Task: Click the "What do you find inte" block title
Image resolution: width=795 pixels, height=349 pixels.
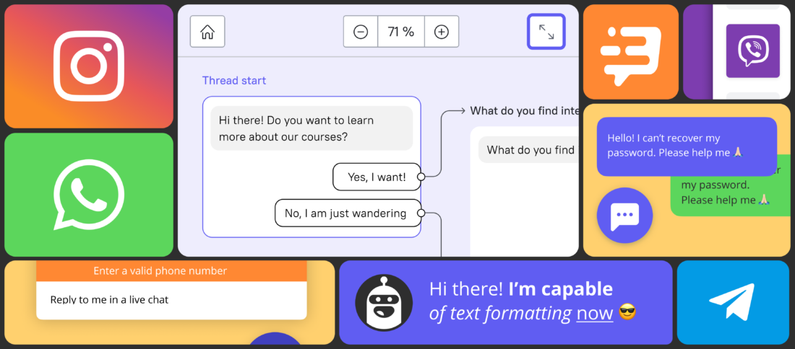Action: pyautogui.click(x=524, y=111)
